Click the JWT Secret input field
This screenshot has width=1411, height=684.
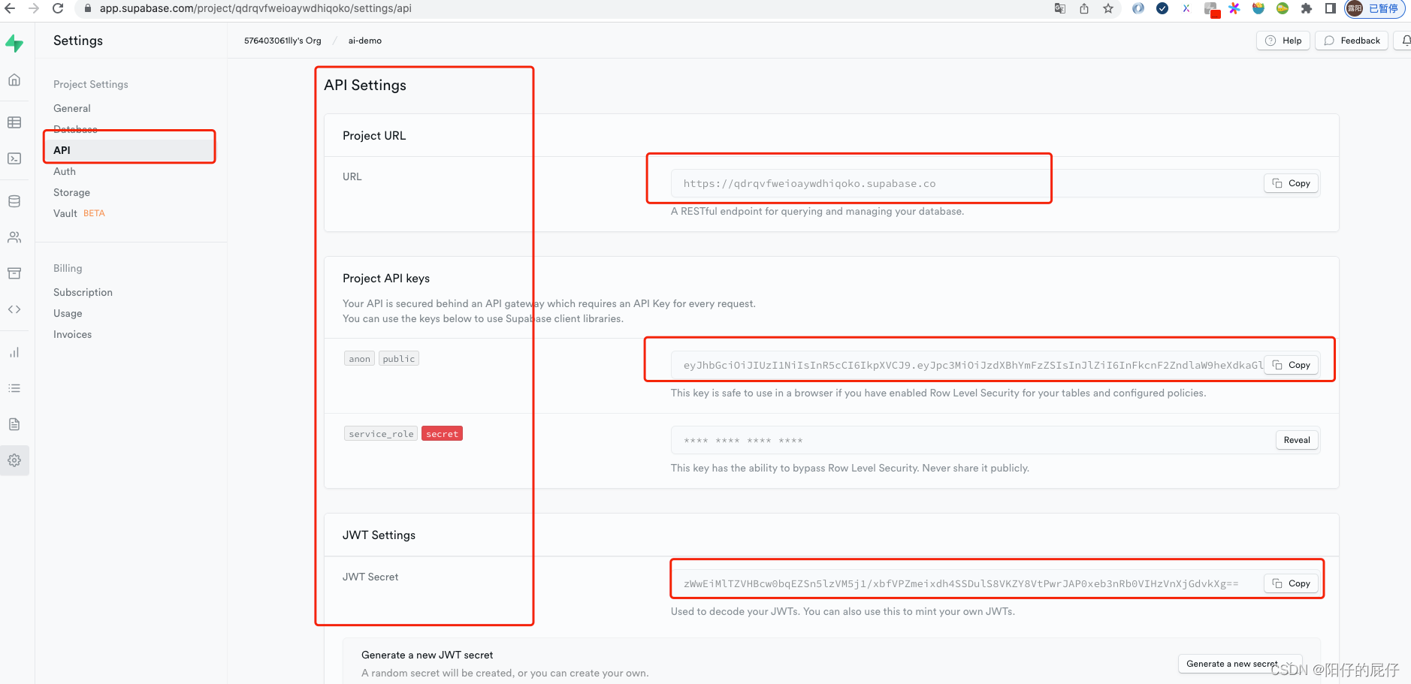pyautogui.click(x=996, y=583)
